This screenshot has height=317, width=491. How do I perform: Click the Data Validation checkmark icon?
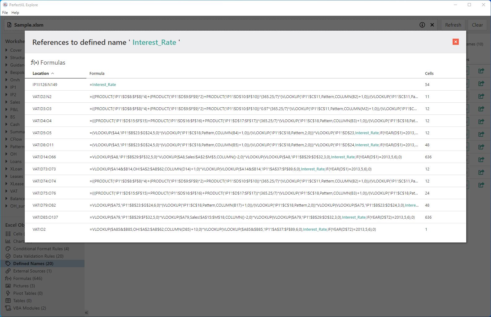[8, 256]
